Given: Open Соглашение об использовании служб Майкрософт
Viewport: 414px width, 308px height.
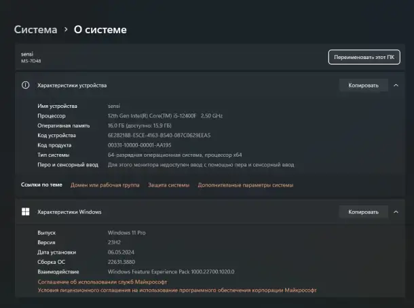Looking at the screenshot, I should (102, 282).
